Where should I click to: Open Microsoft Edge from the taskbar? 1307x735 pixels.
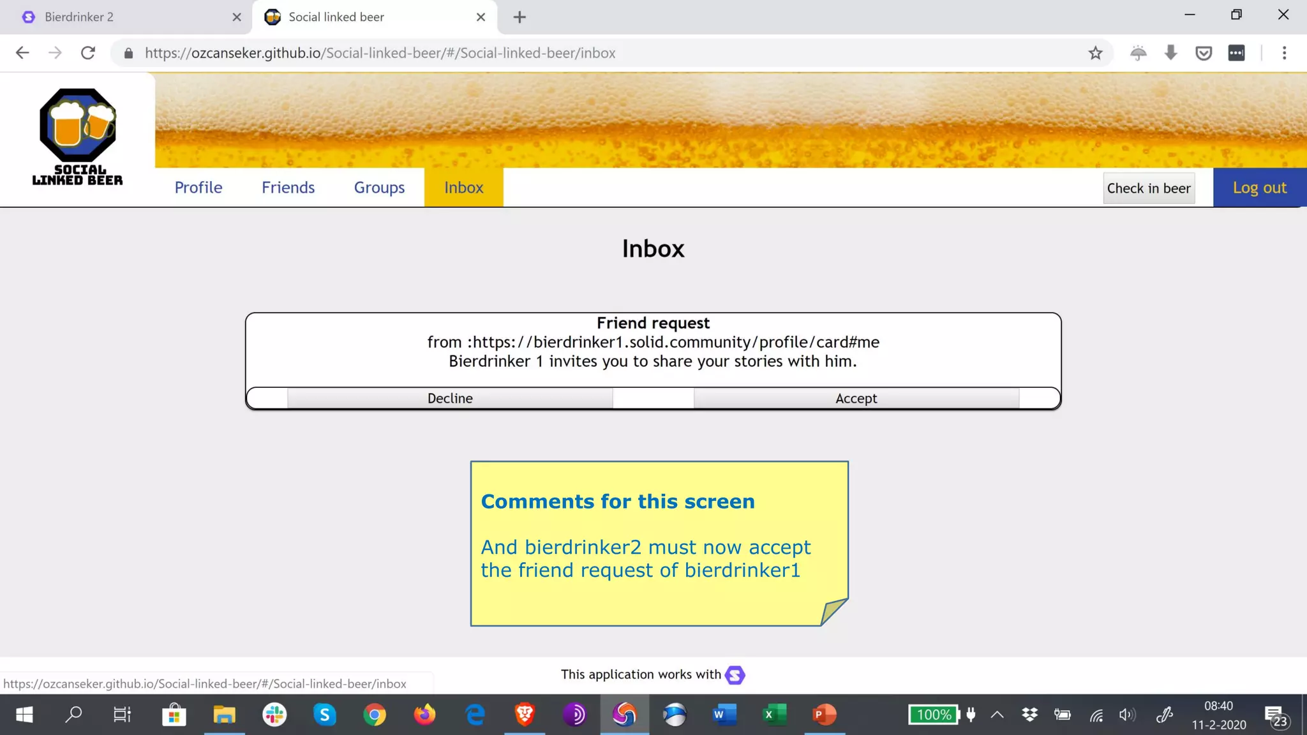475,715
